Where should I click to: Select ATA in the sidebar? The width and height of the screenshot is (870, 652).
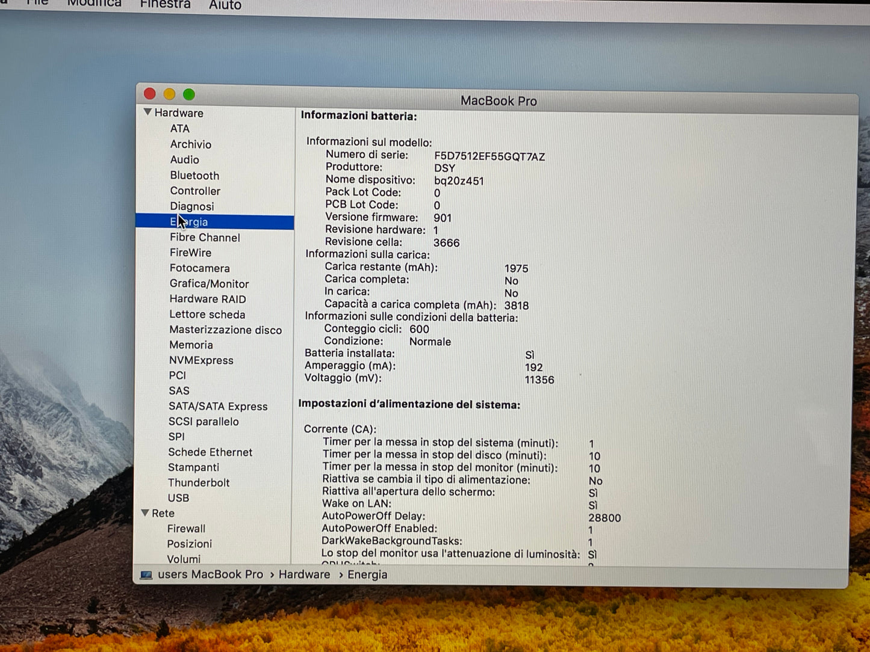[x=179, y=129]
